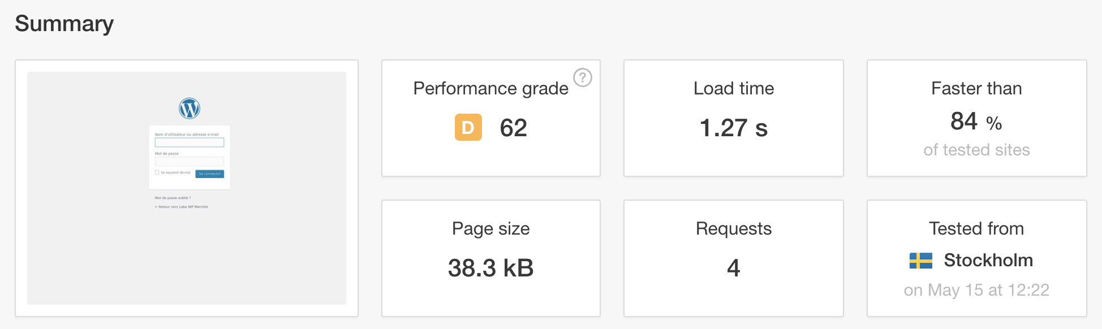Click the Stockholm location label
1102x329 pixels.
[x=989, y=261]
